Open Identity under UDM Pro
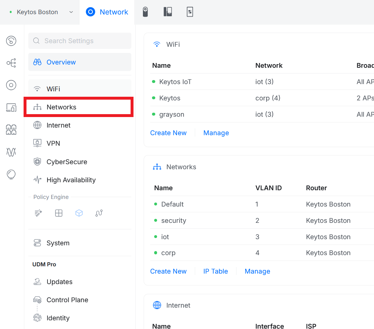 pos(80,318)
